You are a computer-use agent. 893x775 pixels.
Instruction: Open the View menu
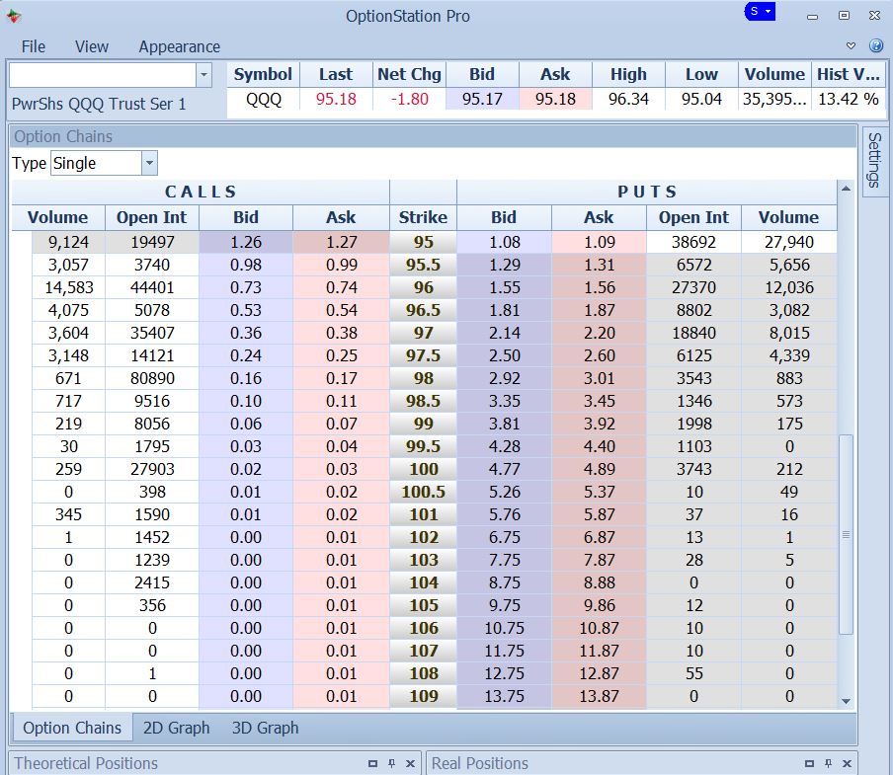92,46
